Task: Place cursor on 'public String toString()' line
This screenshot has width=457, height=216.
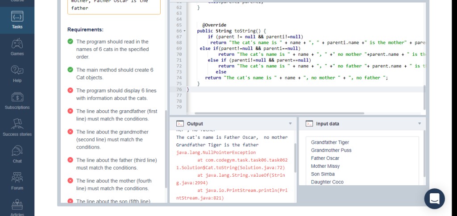Action: tap(232, 31)
